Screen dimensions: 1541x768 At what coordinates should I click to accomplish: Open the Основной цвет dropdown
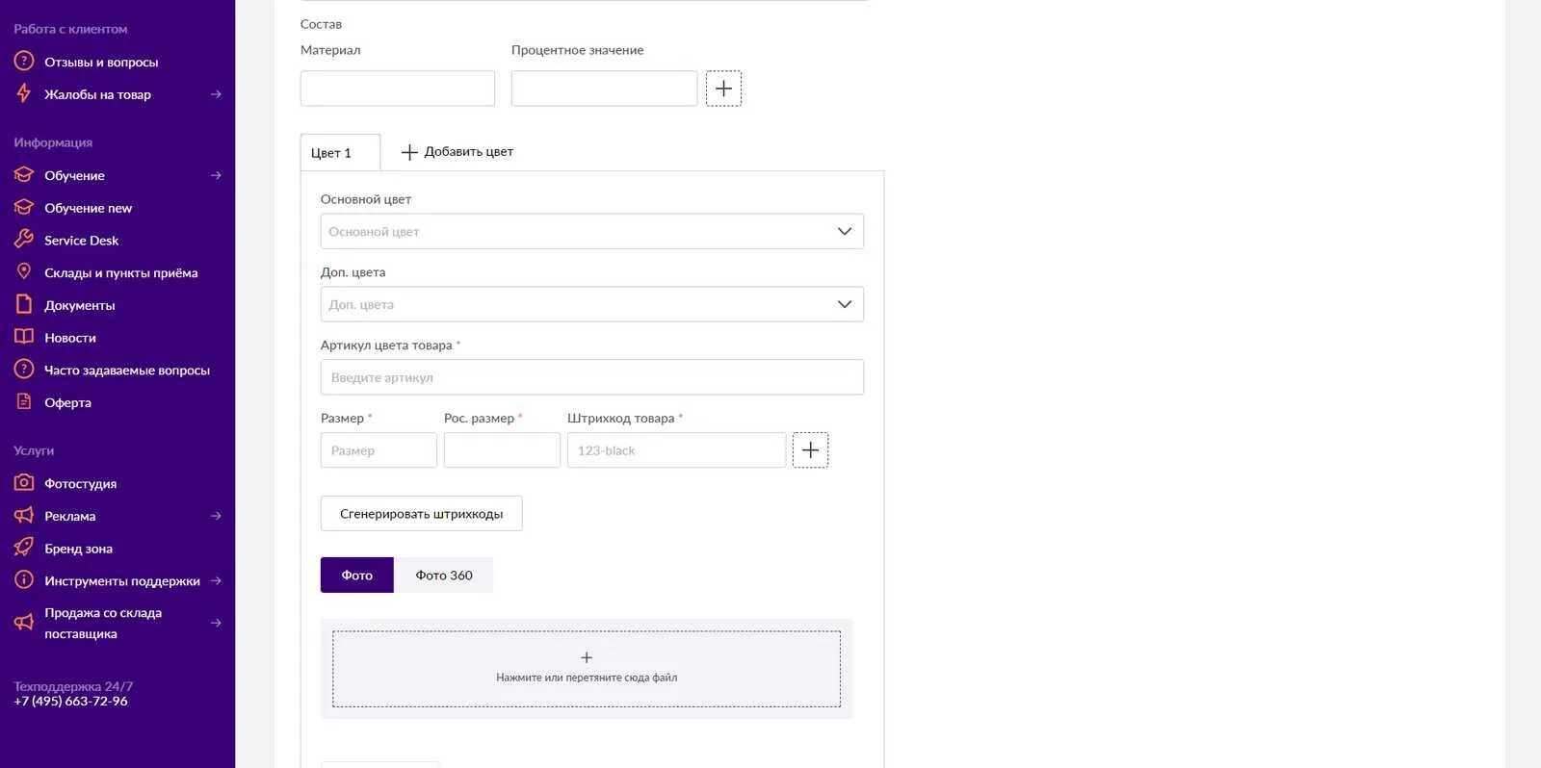[591, 231]
